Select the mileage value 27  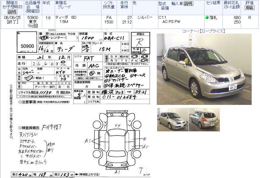[x=129, y=18]
